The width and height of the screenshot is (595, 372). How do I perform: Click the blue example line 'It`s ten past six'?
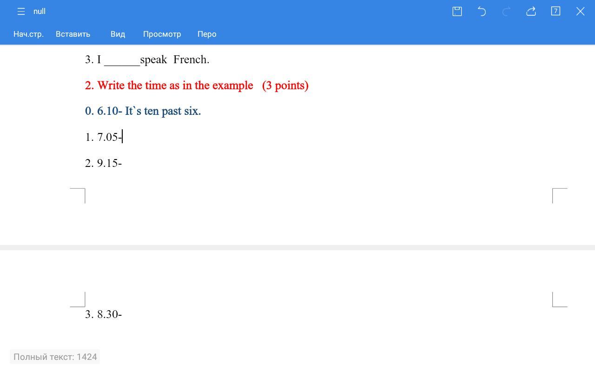click(163, 111)
